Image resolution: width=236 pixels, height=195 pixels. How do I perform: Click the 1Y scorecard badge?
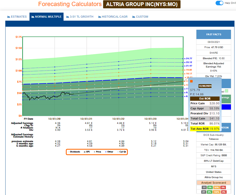tap(204, 187)
